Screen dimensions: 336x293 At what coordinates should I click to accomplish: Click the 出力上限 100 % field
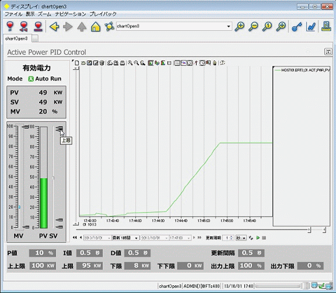(x=251, y=266)
